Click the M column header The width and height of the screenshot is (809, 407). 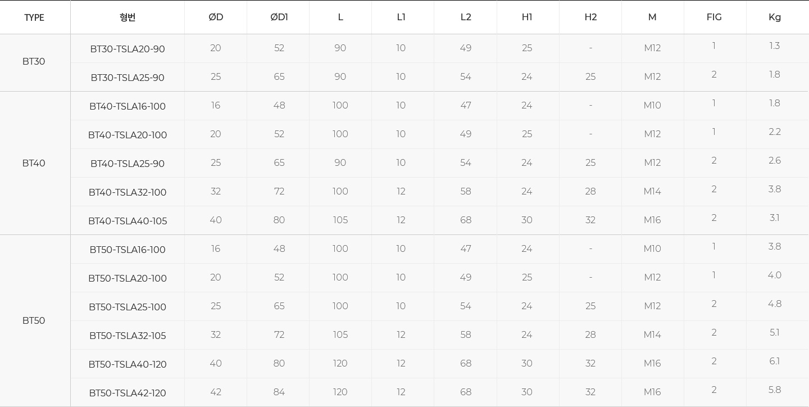652,17
